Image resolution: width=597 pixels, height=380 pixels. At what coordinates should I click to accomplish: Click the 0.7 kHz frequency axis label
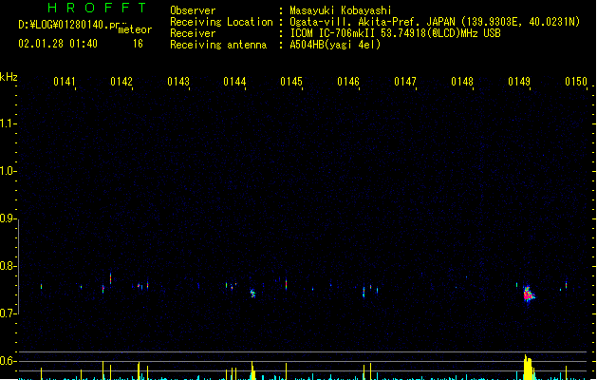tap(7, 313)
